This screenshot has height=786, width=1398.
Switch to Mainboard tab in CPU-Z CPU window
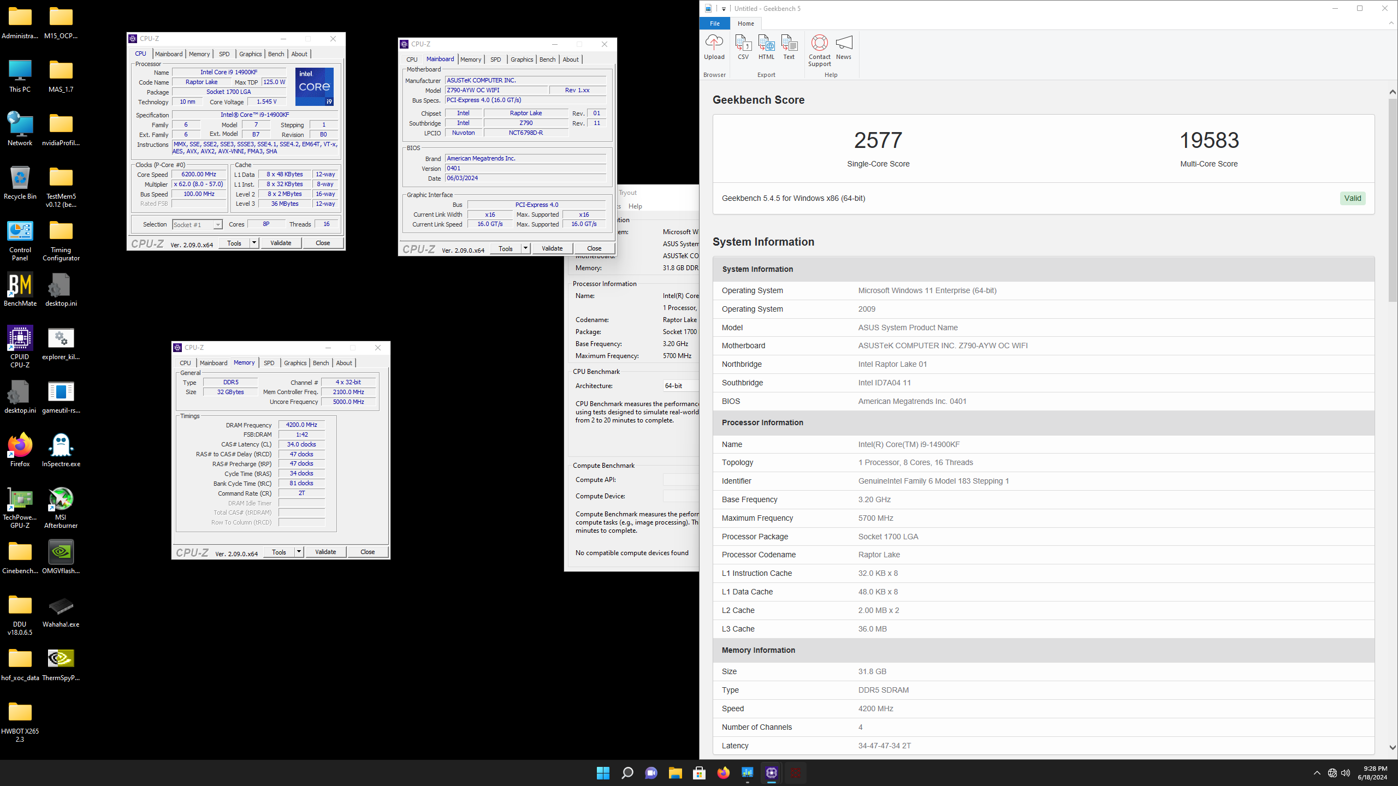point(169,54)
